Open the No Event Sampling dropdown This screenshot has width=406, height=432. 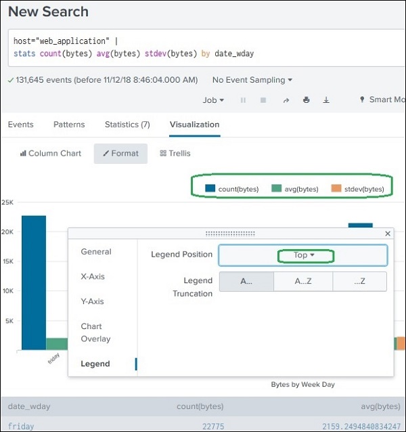[x=252, y=80]
